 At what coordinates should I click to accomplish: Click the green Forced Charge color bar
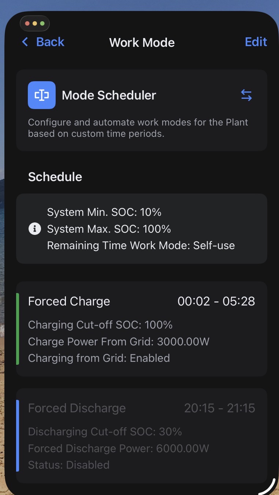(18, 329)
